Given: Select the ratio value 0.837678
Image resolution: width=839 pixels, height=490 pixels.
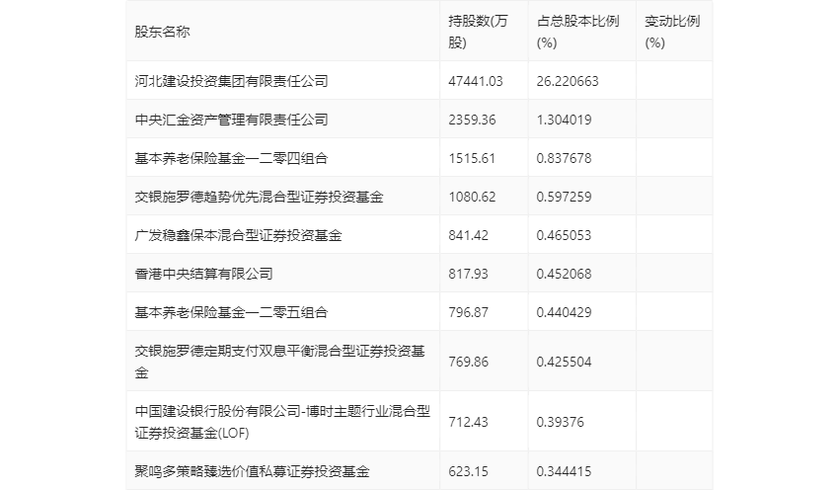Looking at the screenshot, I should click(564, 158).
